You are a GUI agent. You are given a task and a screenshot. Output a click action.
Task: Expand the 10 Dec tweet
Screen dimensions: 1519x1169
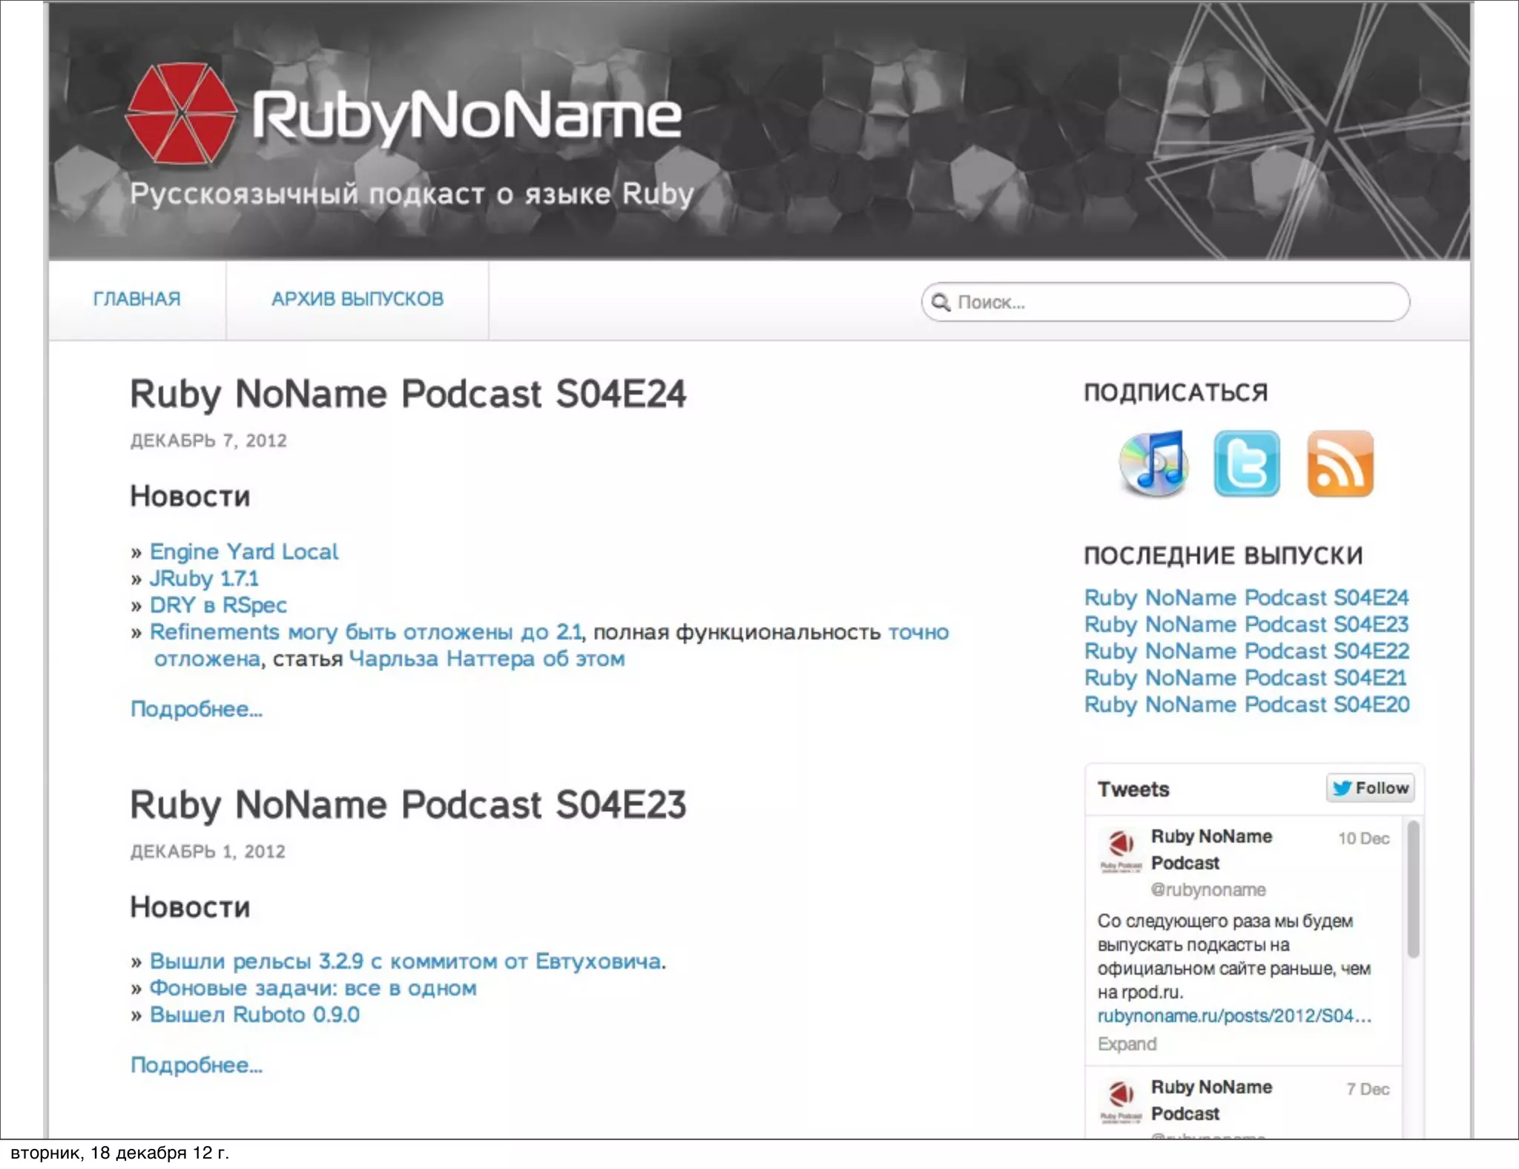1127,1044
